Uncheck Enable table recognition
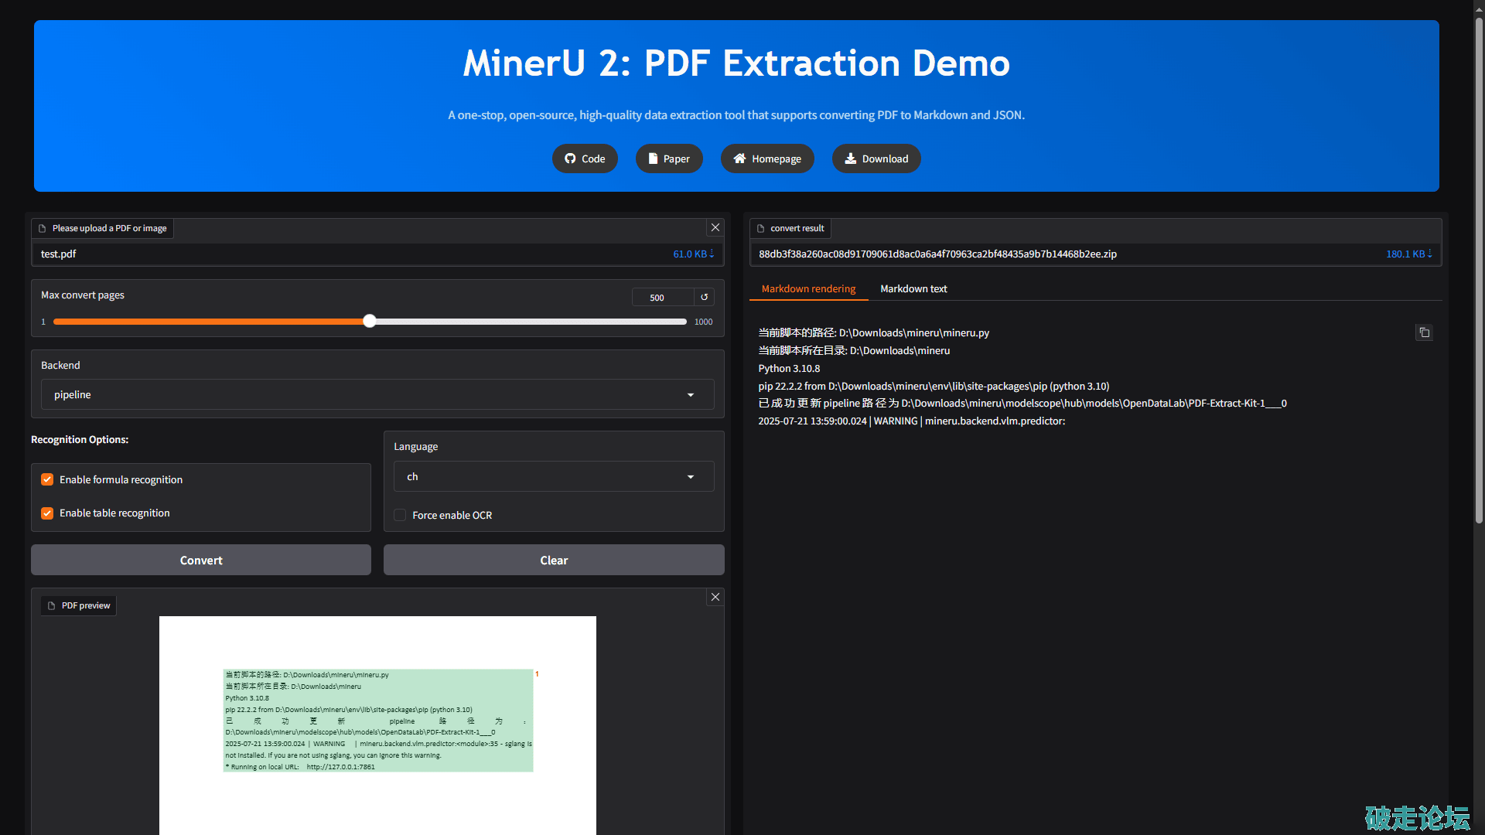Image resolution: width=1485 pixels, height=835 pixels. click(x=47, y=513)
